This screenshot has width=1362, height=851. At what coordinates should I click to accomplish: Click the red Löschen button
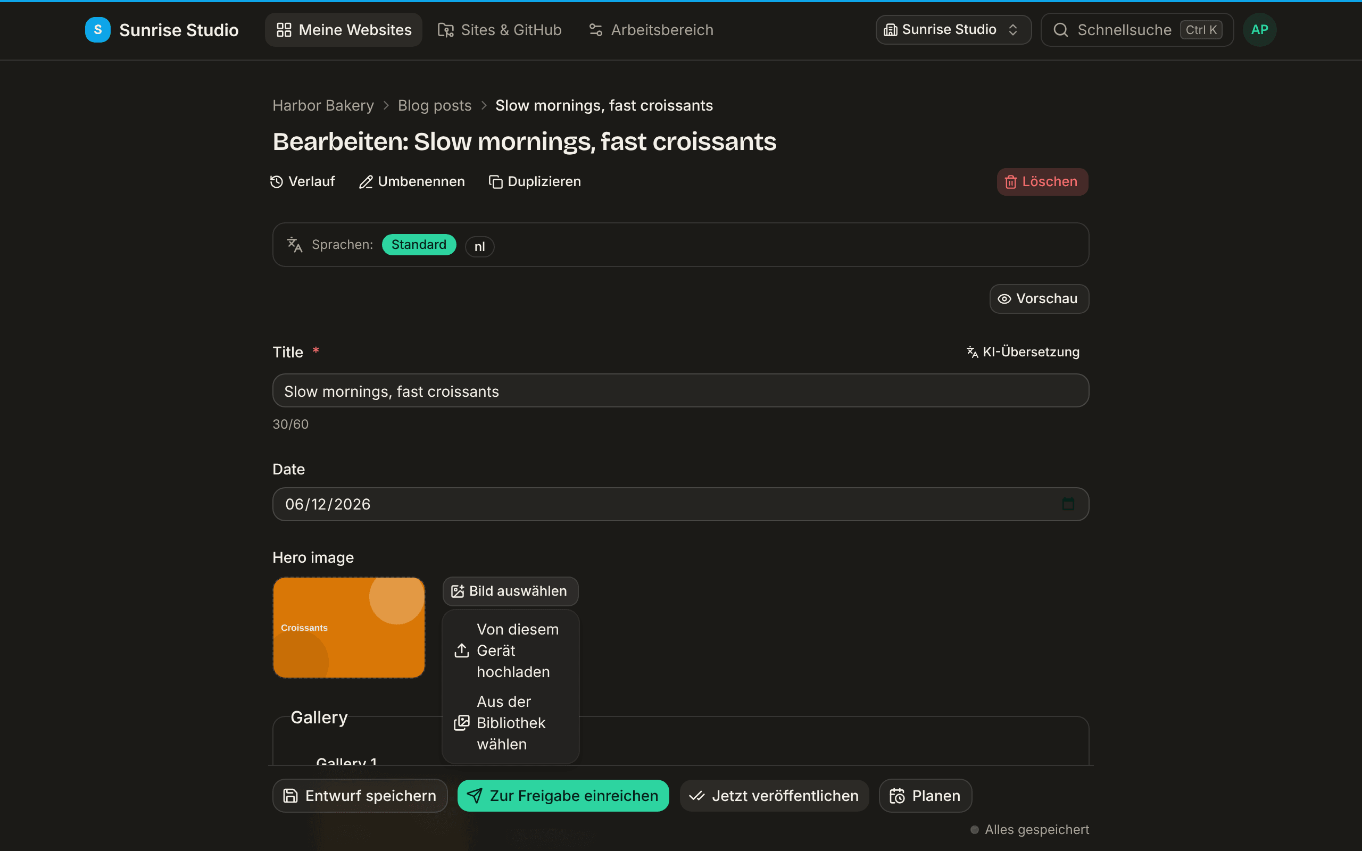[x=1042, y=182]
